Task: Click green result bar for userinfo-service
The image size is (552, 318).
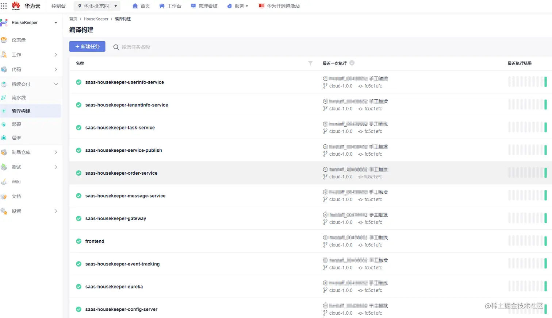Action: pos(545,82)
